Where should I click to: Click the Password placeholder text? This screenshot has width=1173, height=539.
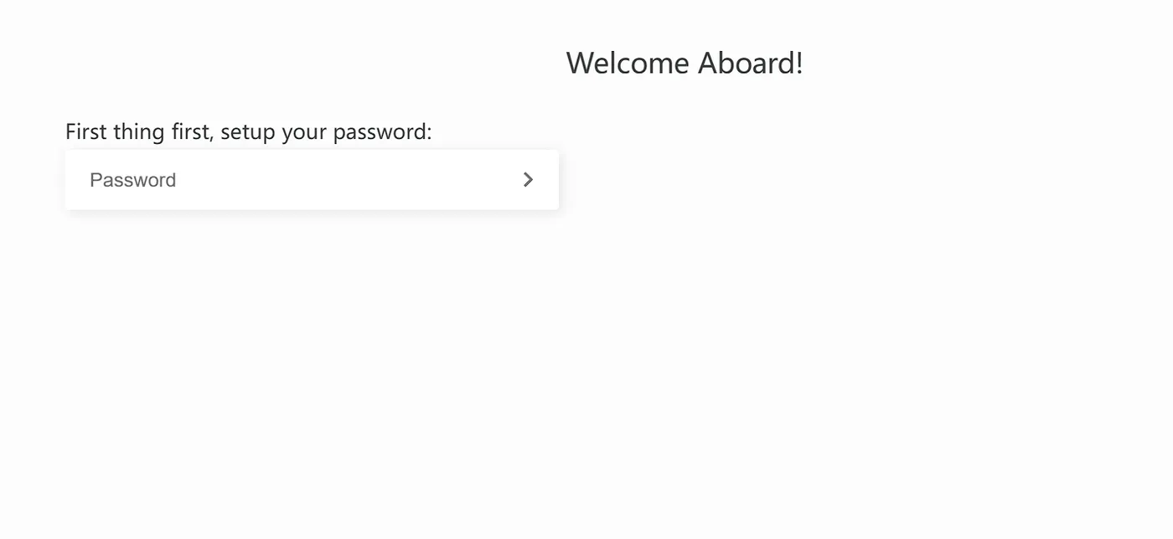(132, 180)
